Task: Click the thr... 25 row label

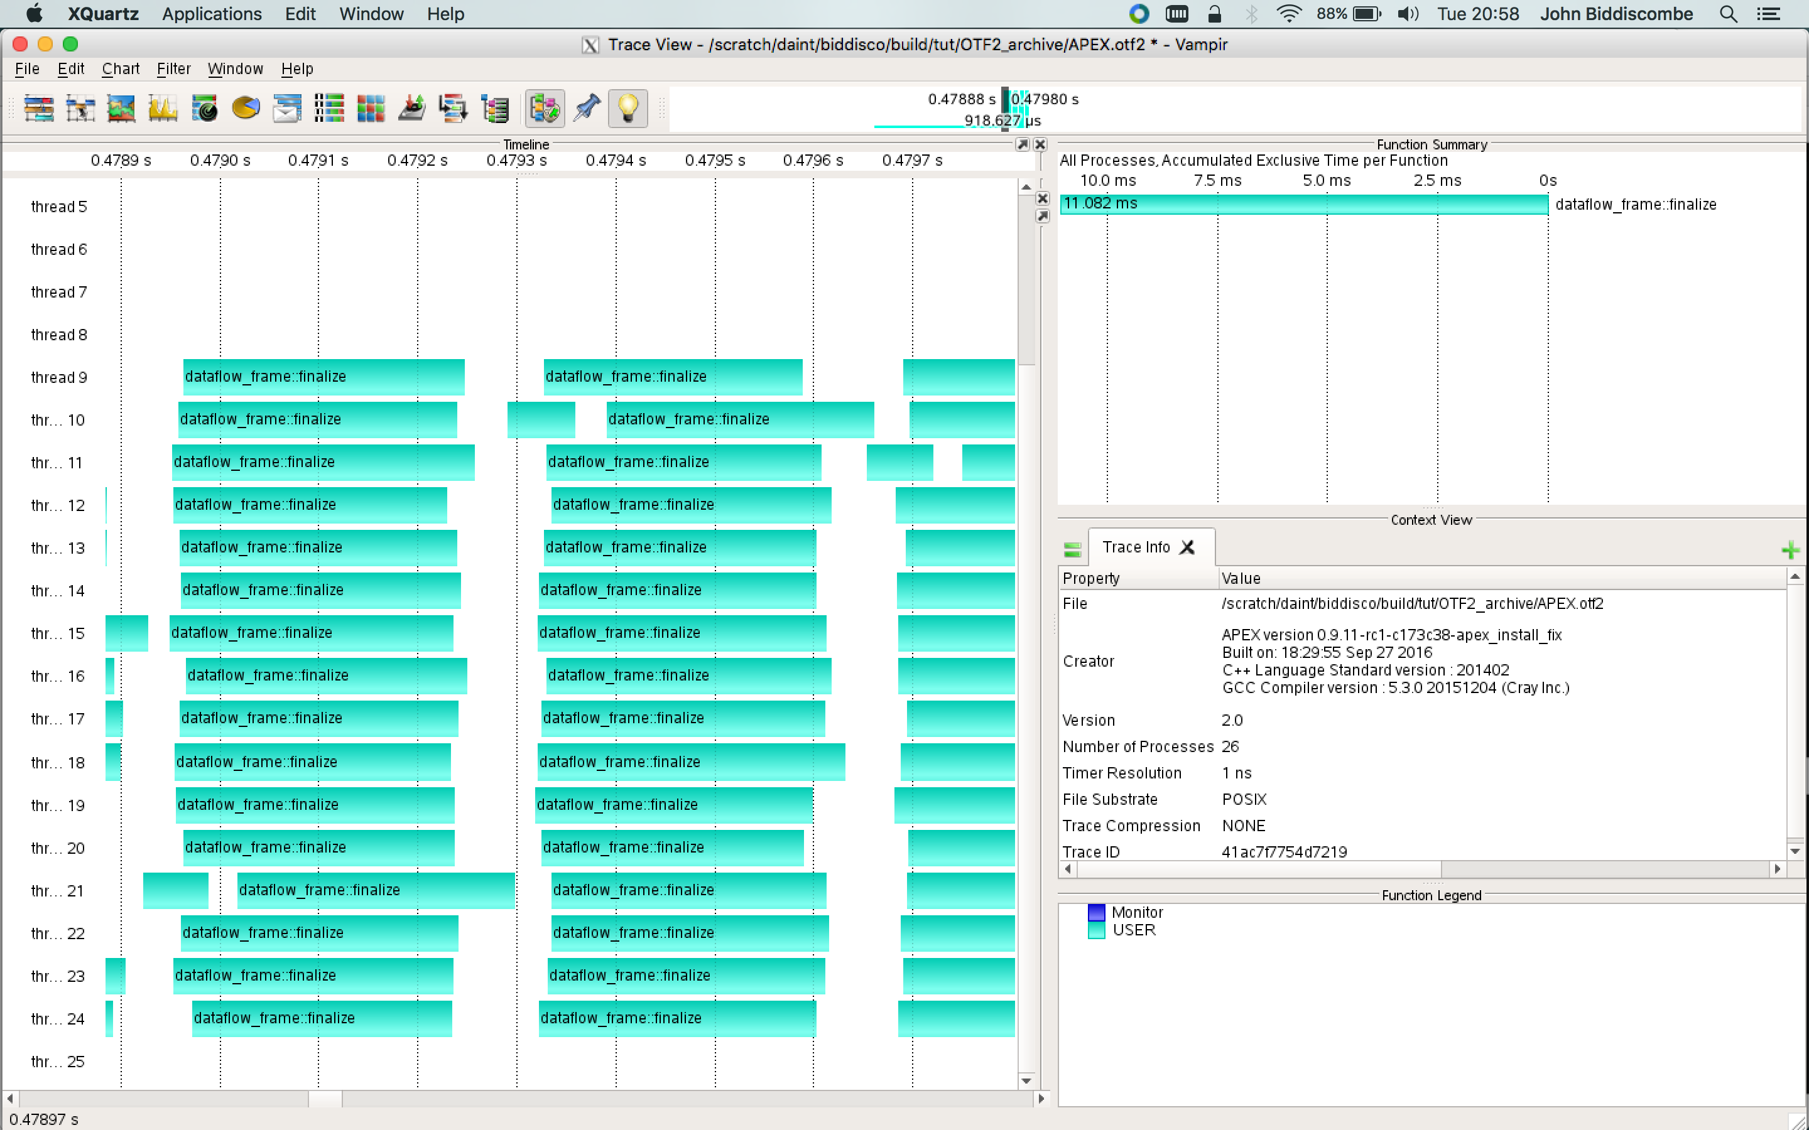Action: (x=58, y=1062)
